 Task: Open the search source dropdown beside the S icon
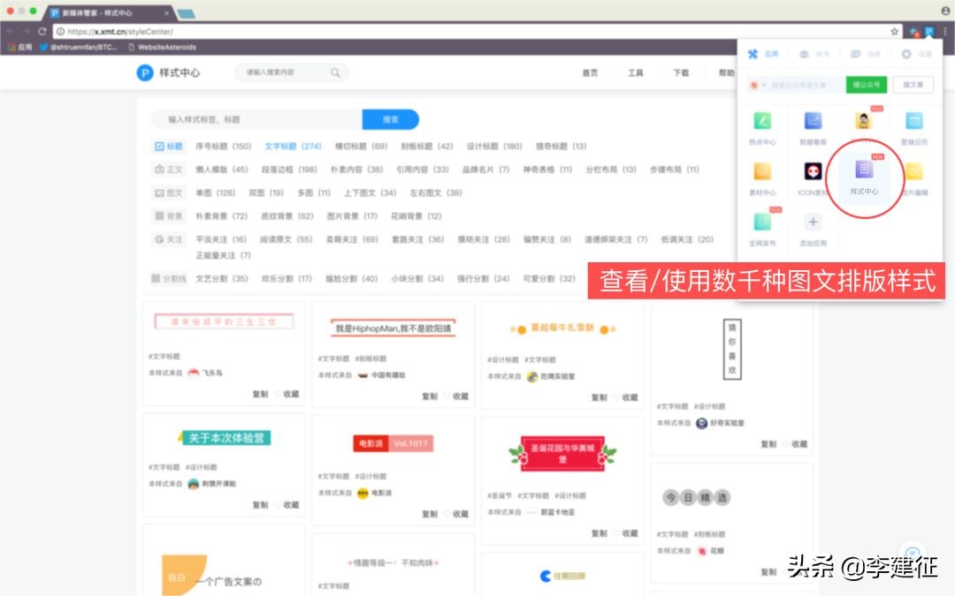coord(758,84)
